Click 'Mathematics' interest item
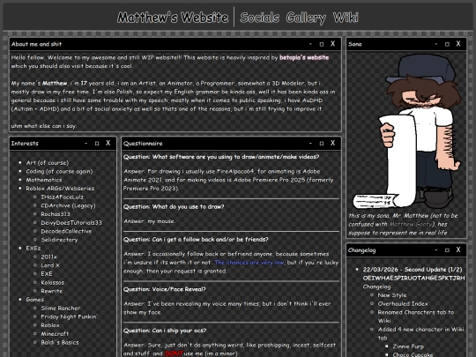Screen dimensions: 476x357 coord(44,180)
